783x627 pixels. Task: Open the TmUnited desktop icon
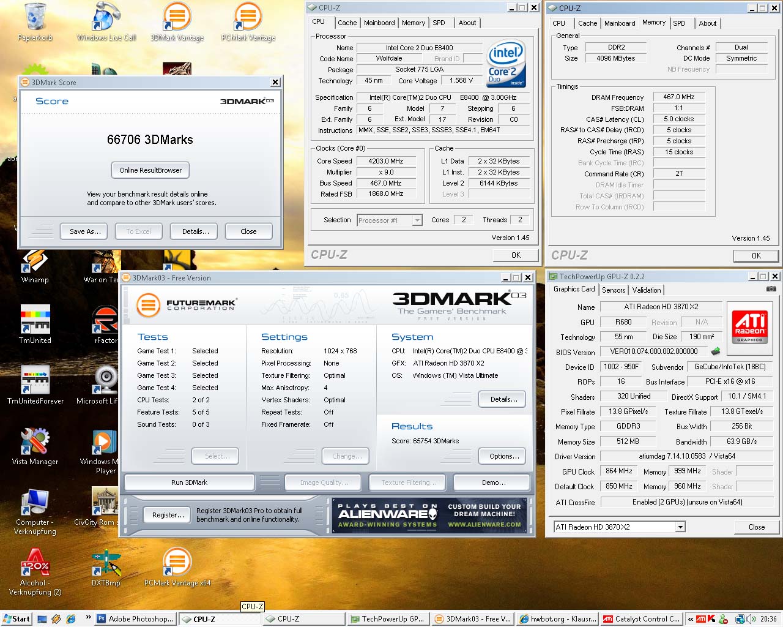(35, 323)
